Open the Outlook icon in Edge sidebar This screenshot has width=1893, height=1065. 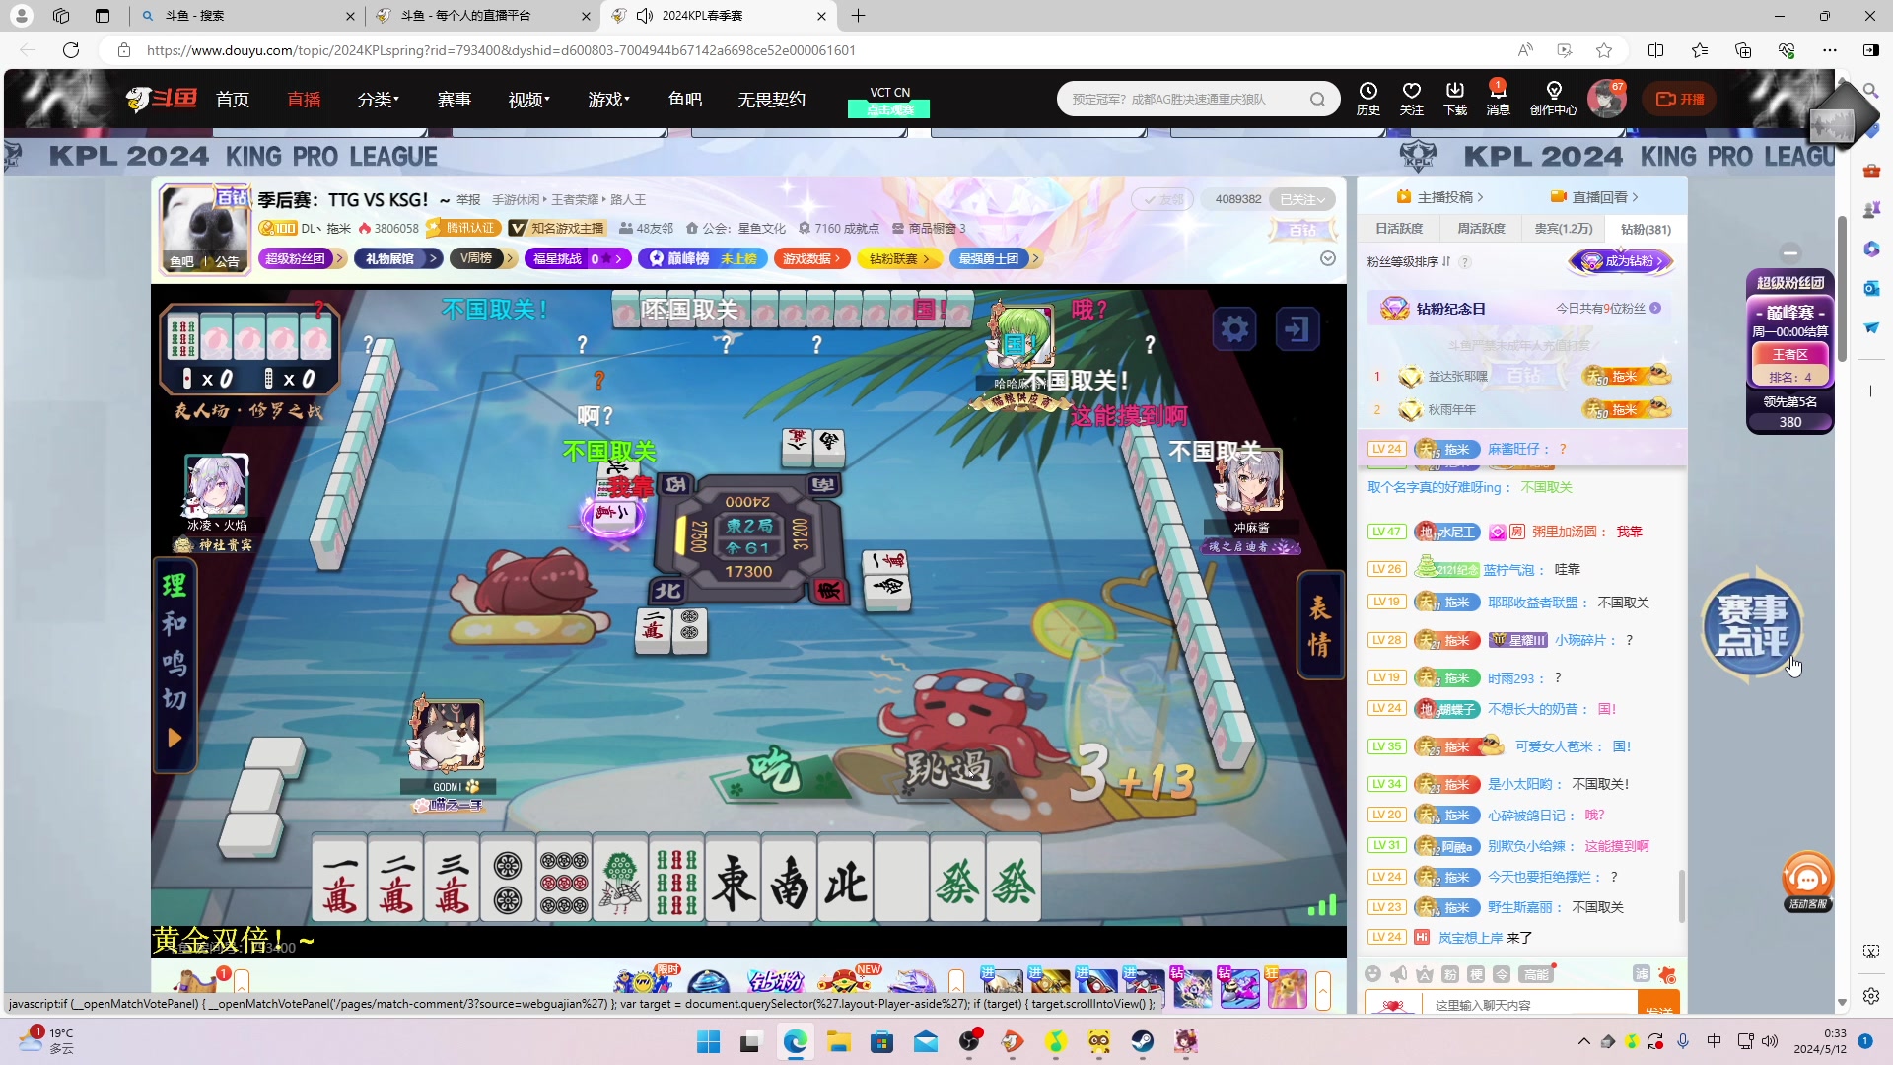[1870, 288]
